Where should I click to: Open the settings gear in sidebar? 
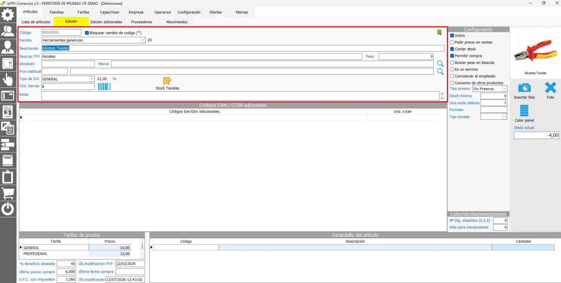point(8,15)
